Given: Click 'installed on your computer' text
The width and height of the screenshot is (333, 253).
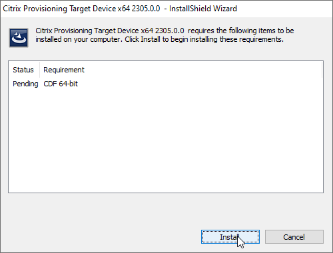Looking at the screenshot, I should (x=79, y=39).
